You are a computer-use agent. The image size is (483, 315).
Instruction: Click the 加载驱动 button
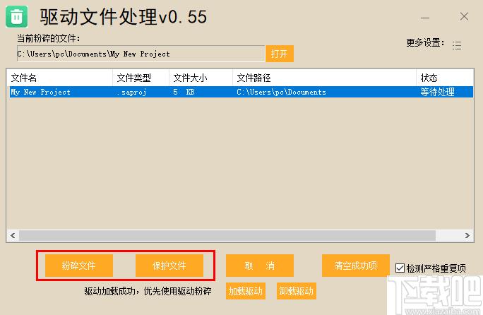pyautogui.click(x=245, y=291)
